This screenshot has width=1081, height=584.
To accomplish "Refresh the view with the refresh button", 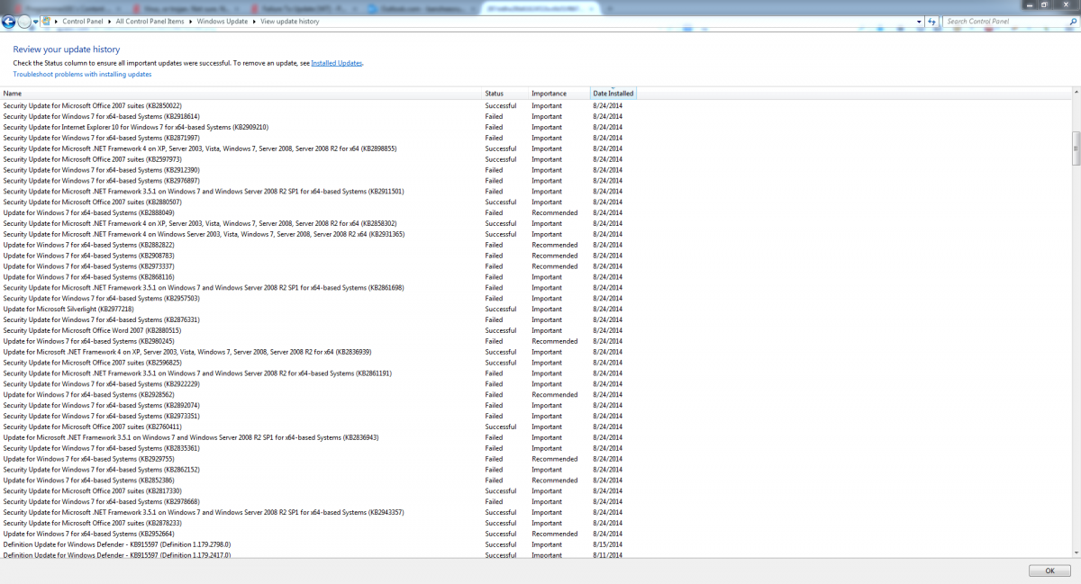I will coord(933,21).
